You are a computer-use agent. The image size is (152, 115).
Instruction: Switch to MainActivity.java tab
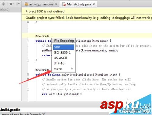[x=79, y=4]
